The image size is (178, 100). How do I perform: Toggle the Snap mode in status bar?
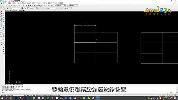pos(25,96)
